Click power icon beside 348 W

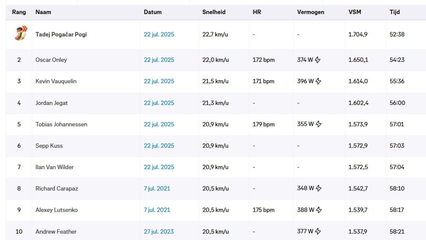(x=318, y=189)
